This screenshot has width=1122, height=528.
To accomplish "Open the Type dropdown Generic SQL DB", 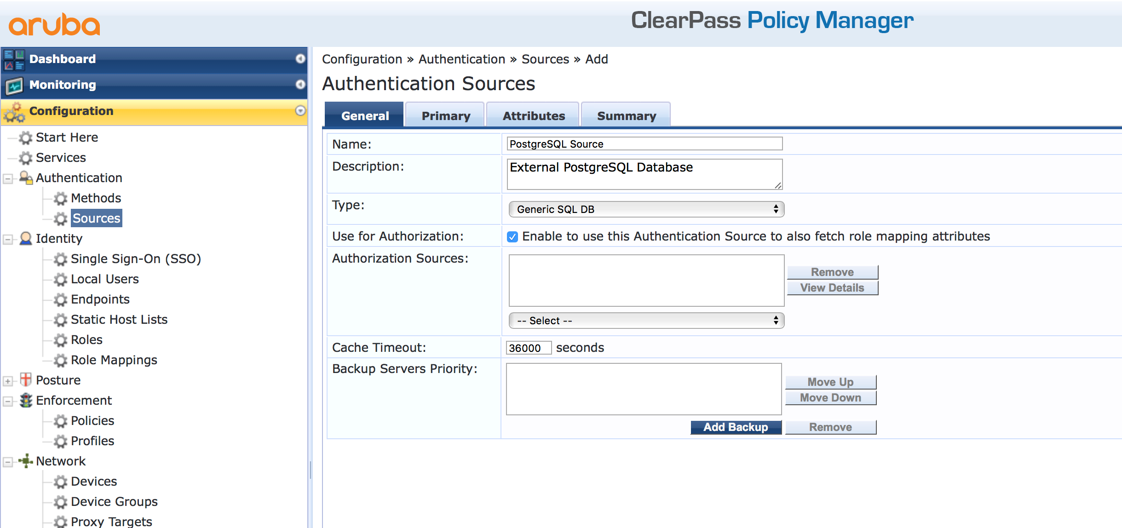I will coord(646,209).
